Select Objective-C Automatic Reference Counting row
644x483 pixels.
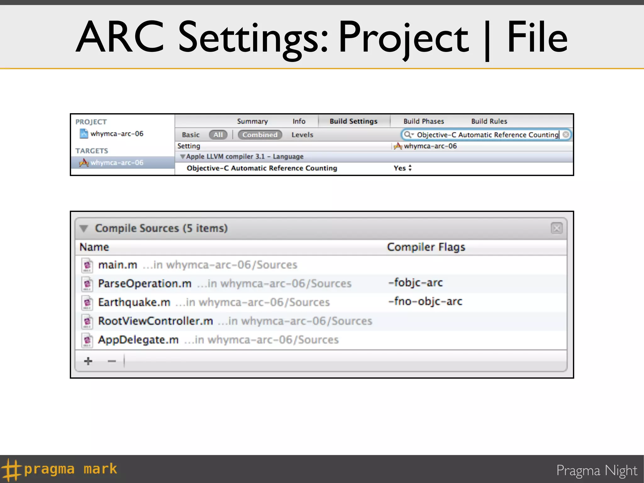pos(374,168)
